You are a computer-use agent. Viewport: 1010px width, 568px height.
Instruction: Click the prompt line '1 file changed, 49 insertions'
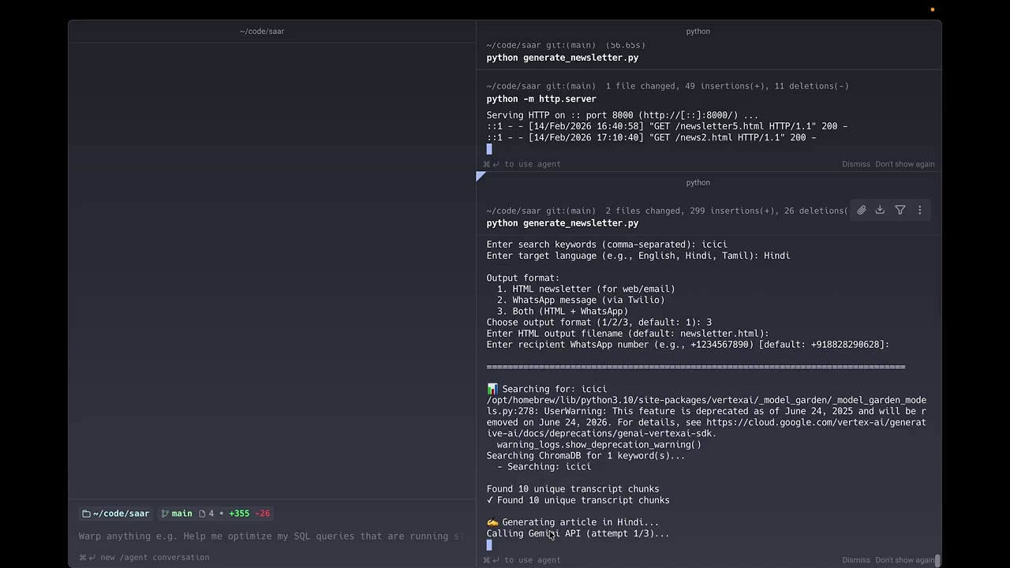(668, 86)
